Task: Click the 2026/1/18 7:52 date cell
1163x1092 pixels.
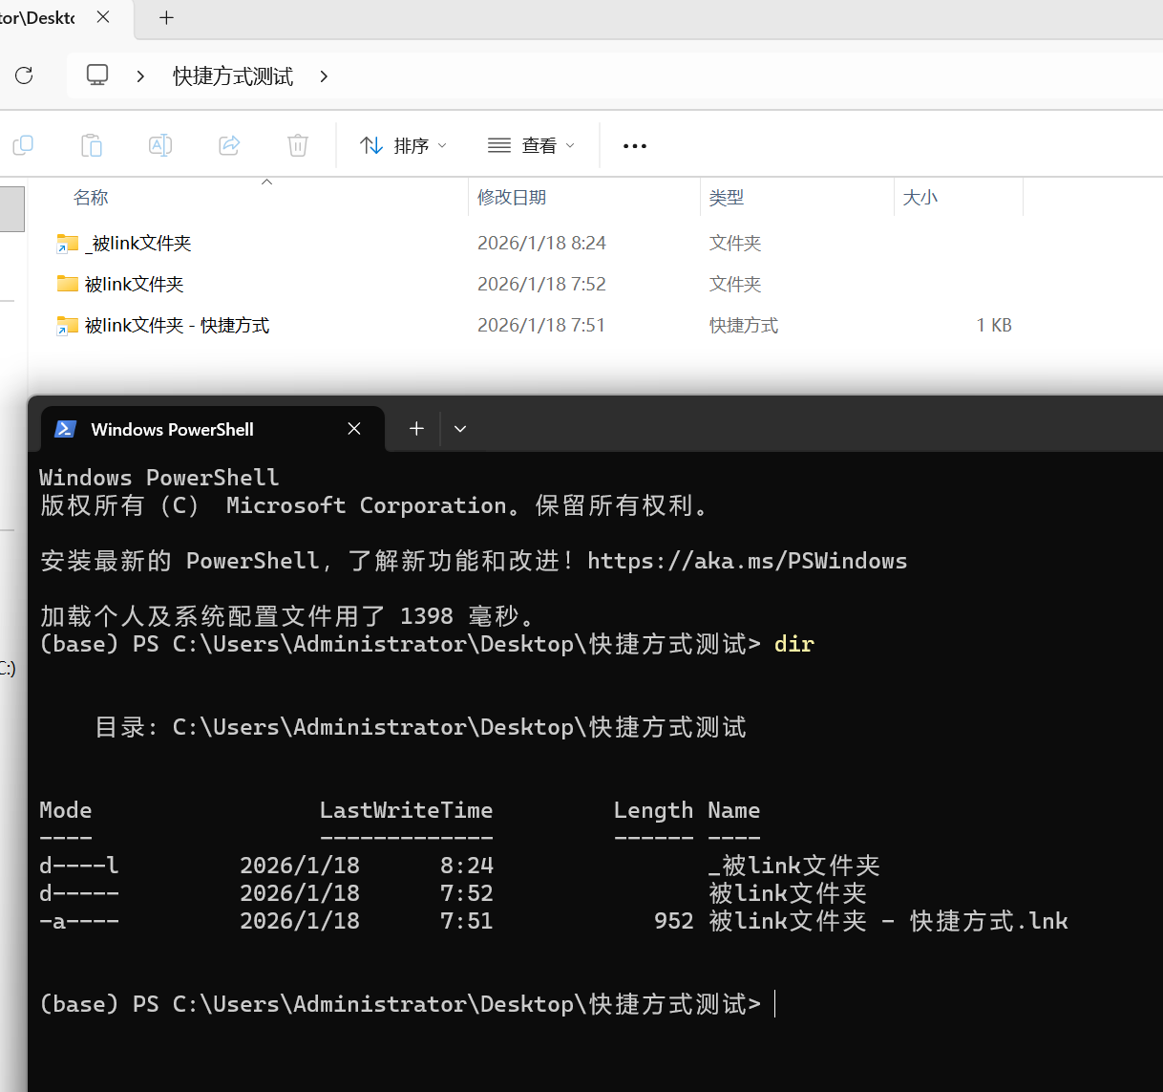Action: [x=541, y=285]
